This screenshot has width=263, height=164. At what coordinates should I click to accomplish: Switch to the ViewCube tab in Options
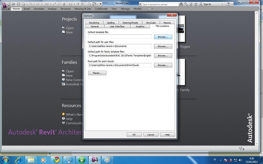click(x=151, y=23)
